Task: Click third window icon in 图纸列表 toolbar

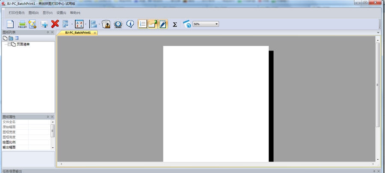Action: point(17,38)
